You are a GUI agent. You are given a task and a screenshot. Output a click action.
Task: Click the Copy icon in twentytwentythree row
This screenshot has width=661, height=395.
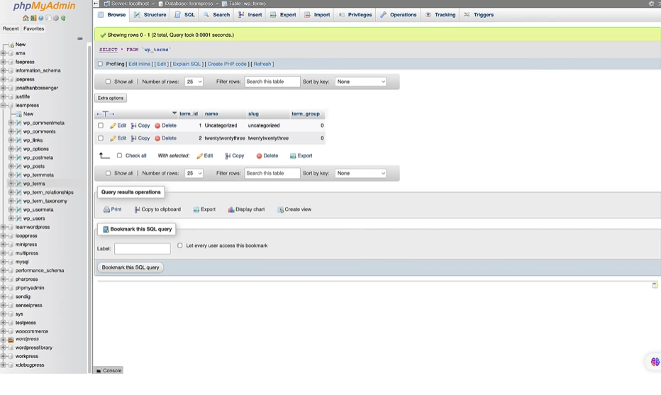pos(133,138)
